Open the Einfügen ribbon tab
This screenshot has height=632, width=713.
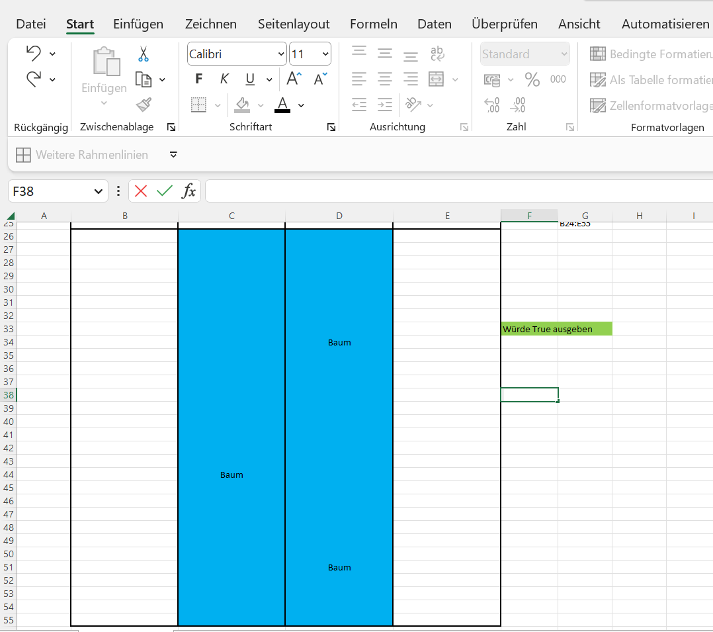tap(138, 24)
